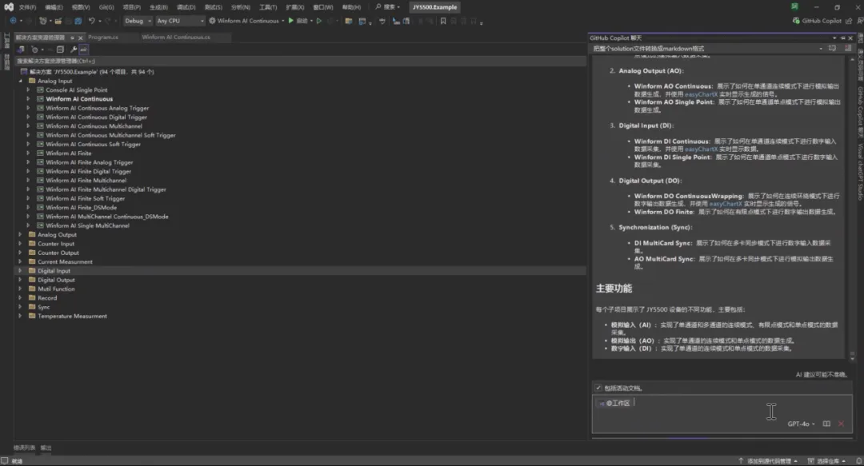Viewport: 864px width, 466px height.
Task: Toggle the Preview Selected Items button in Solution Explorer
Action: [x=83, y=50]
